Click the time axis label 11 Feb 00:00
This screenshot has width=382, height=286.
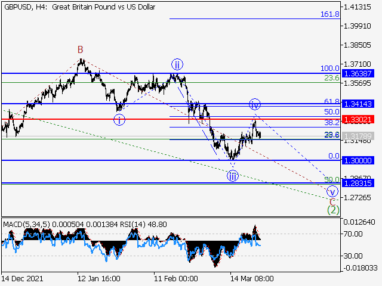[176, 279]
